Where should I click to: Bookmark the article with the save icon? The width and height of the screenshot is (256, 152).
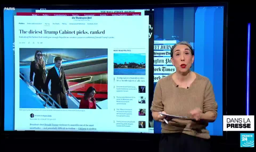[x=33, y=43]
